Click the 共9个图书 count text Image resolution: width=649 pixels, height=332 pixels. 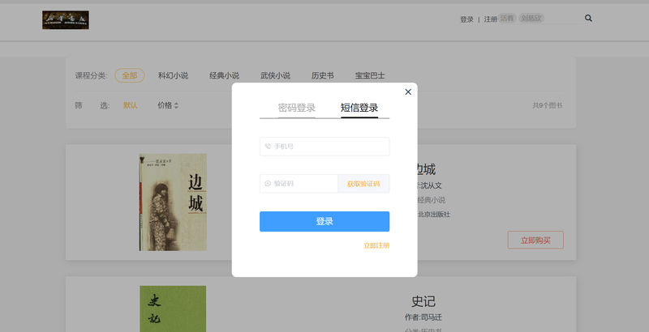(547, 105)
